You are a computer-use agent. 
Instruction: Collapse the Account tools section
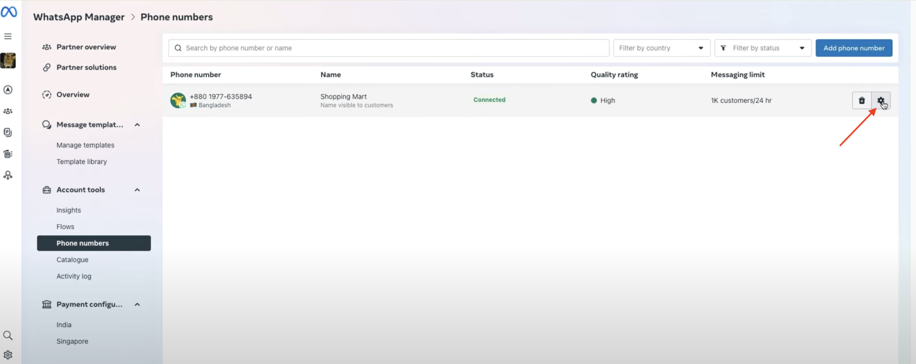137,190
